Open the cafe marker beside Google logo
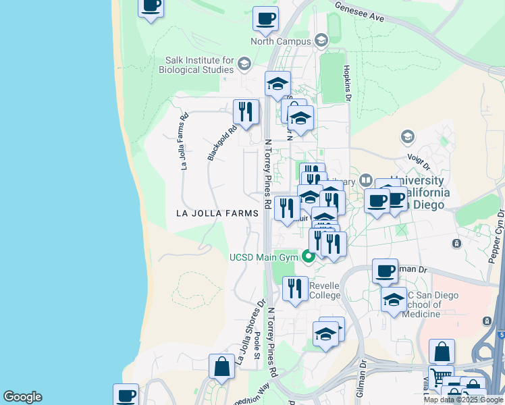Image resolution: width=505 pixels, height=405 pixels. (126, 394)
